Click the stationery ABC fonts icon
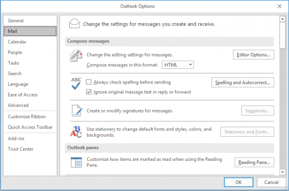 click(76, 132)
